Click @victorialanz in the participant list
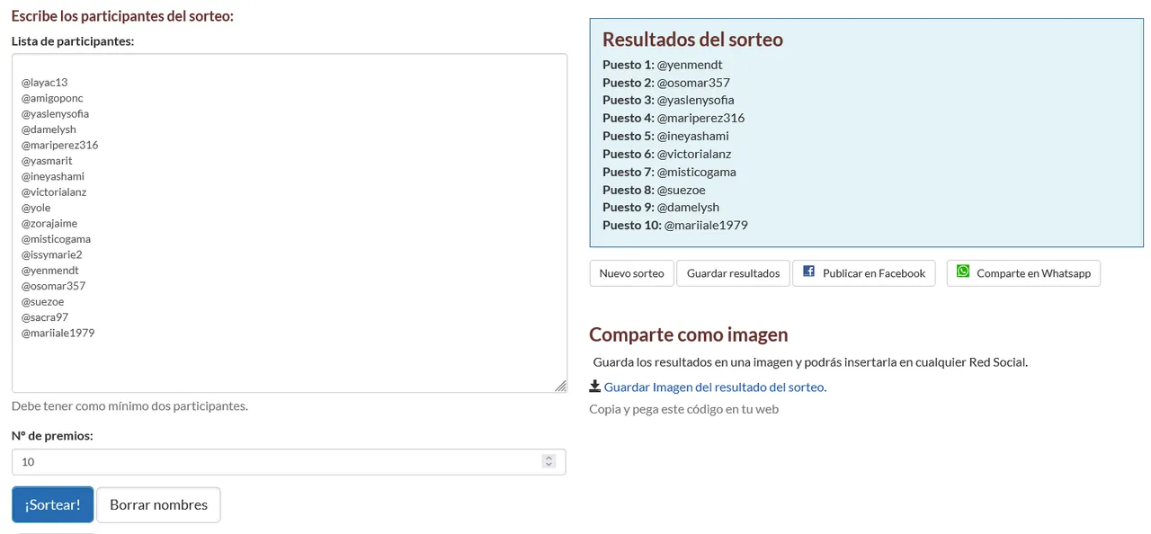This screenshot has height=534, width=1151. pos(54,192)
